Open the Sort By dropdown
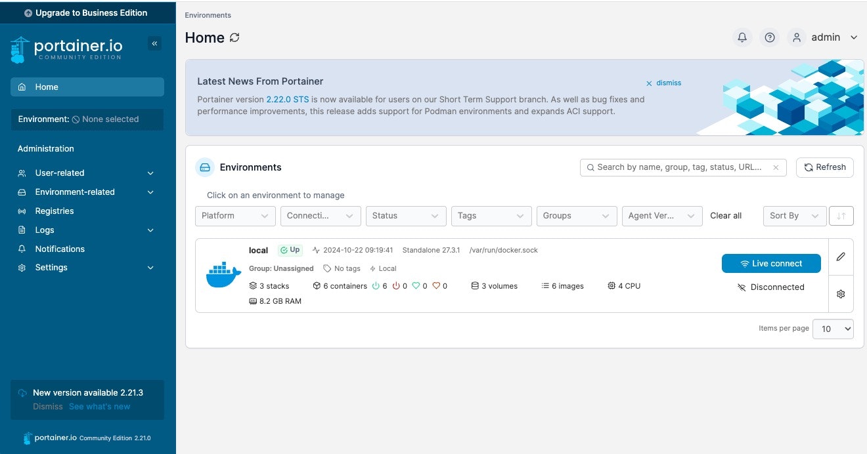The image size is (867, 454). [794, 216]
